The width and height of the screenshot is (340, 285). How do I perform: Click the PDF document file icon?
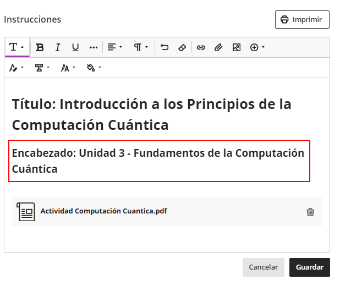[x=26, y=212]
